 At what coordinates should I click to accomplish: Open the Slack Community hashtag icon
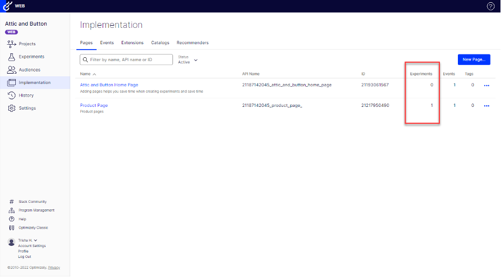[x=11, y=202]
